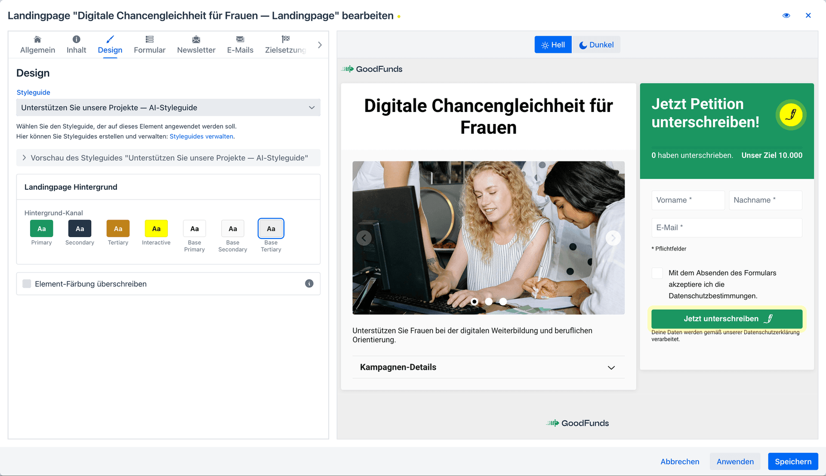Choose the Base Primary swatch
This screenshot has height=476, width=826.
tap(194, 229)
